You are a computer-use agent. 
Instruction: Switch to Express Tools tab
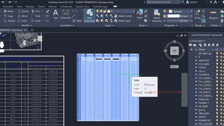point(83,6)
